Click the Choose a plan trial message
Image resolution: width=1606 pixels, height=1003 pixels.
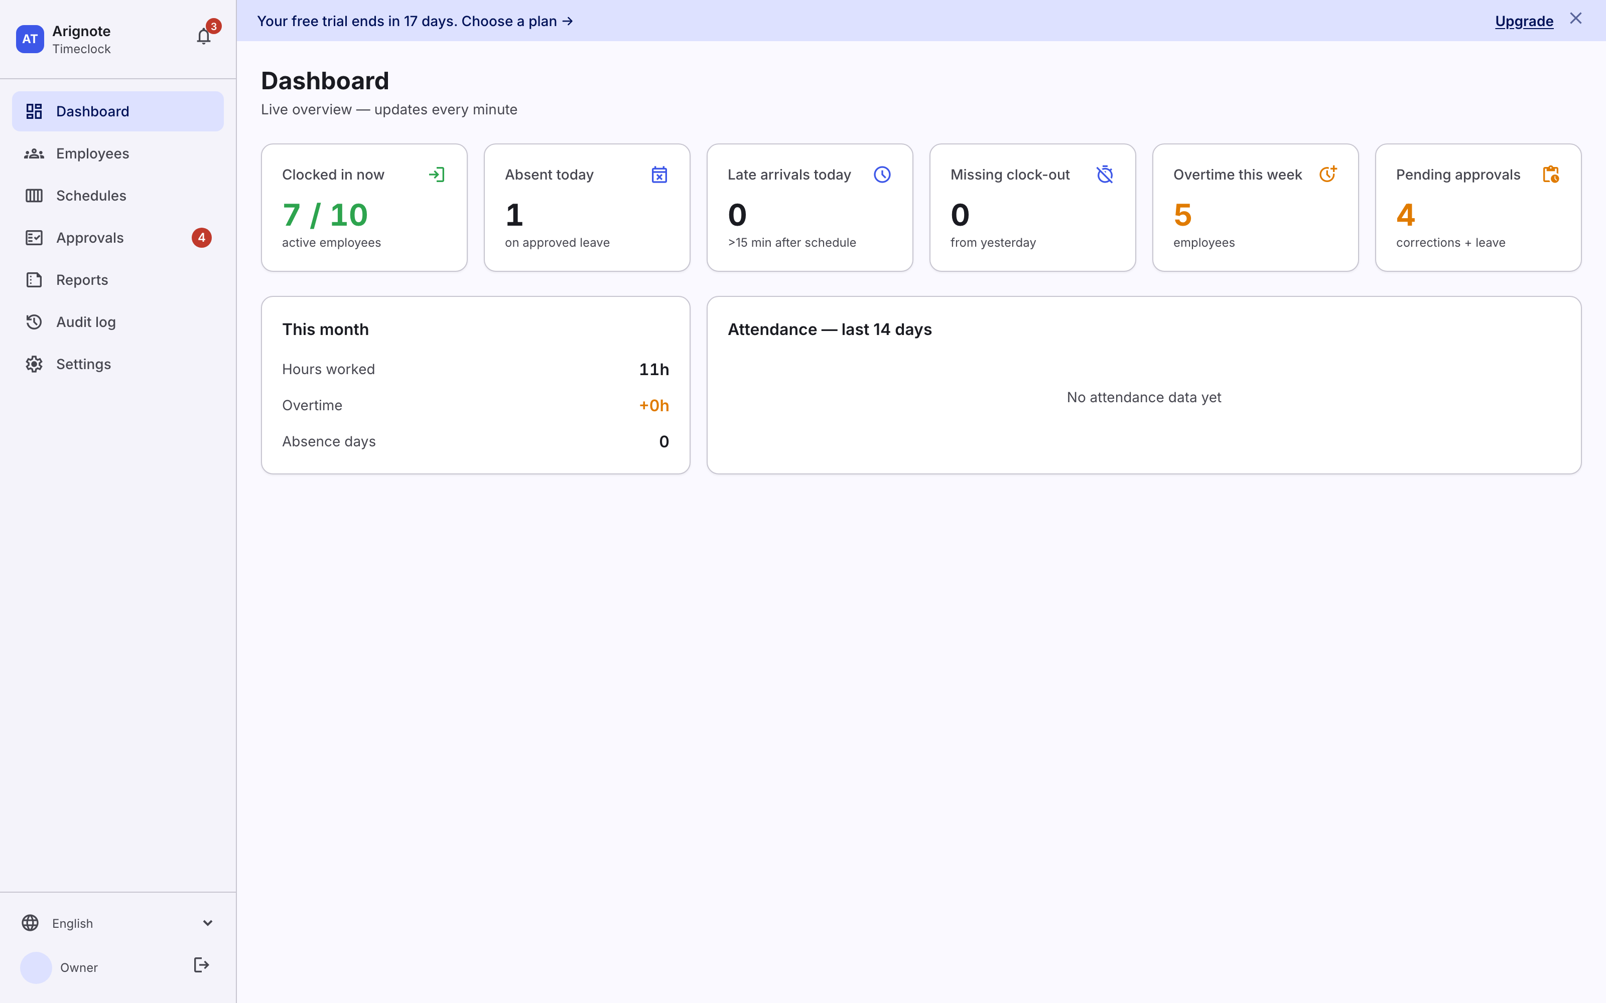[415, 21]
